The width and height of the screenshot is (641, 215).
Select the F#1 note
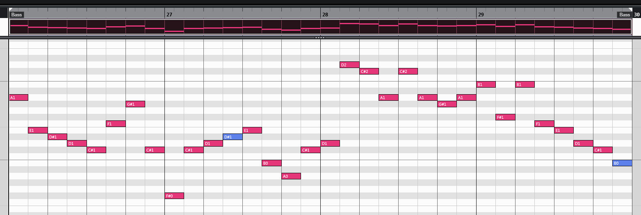(x=505, y=117)
